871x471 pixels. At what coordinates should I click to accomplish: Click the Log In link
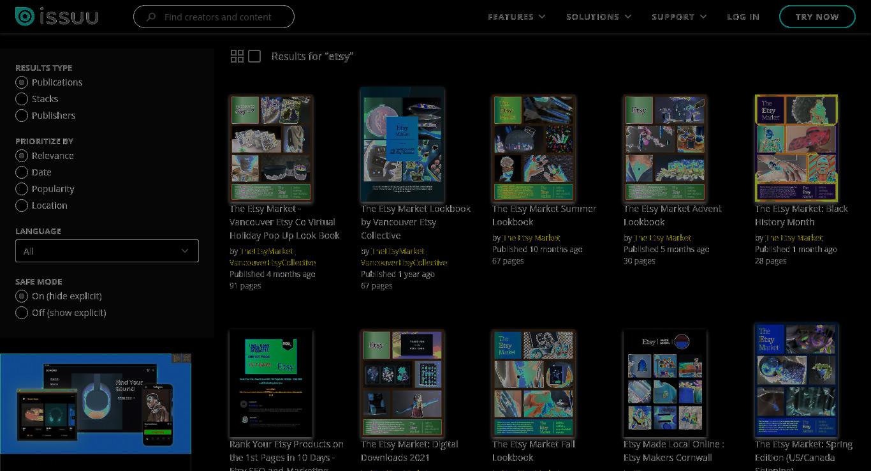tap(743, 17)
